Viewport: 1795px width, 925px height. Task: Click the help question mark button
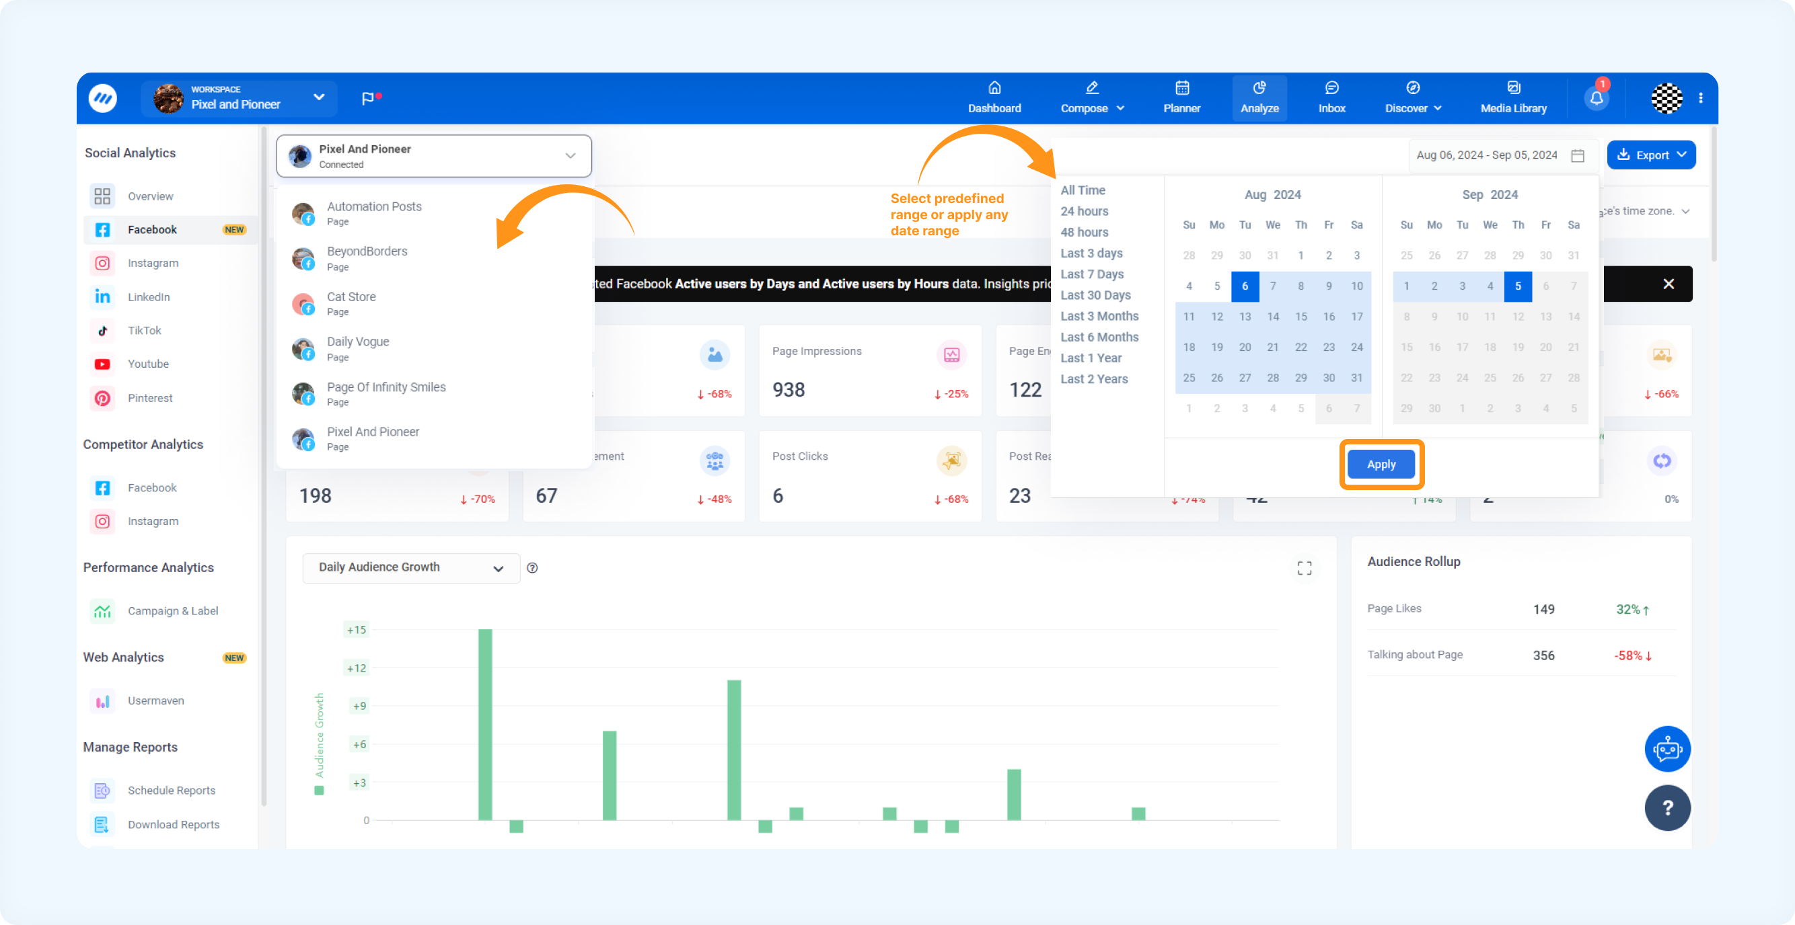(1666, 807)
